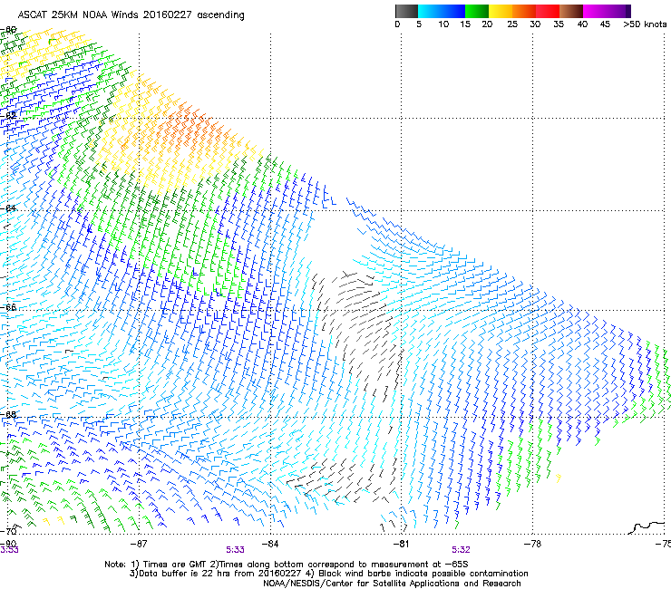Screen dimensions: 671x589
Task: Click the "-66" latitude axis label
Action: coord(9,307)
